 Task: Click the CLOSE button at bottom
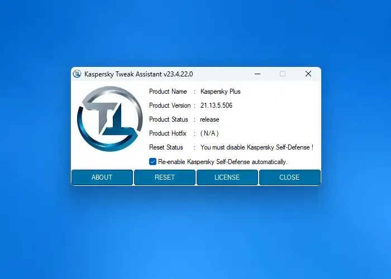[x=289, y=177]
